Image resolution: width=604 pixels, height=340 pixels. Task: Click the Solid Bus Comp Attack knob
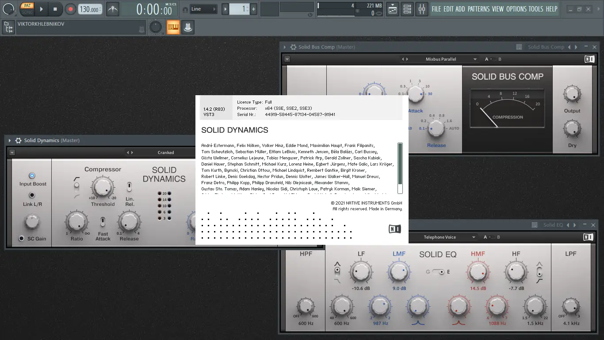point(415,94)
